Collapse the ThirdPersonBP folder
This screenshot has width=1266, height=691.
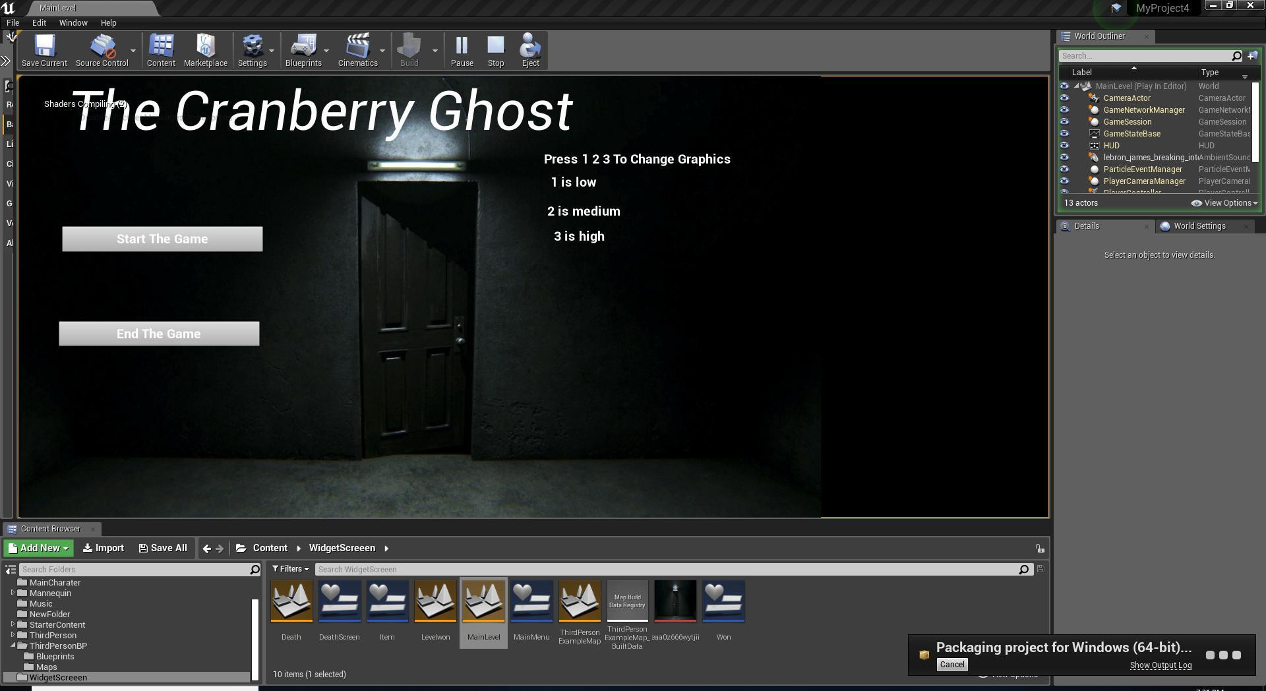pos(13,646)
